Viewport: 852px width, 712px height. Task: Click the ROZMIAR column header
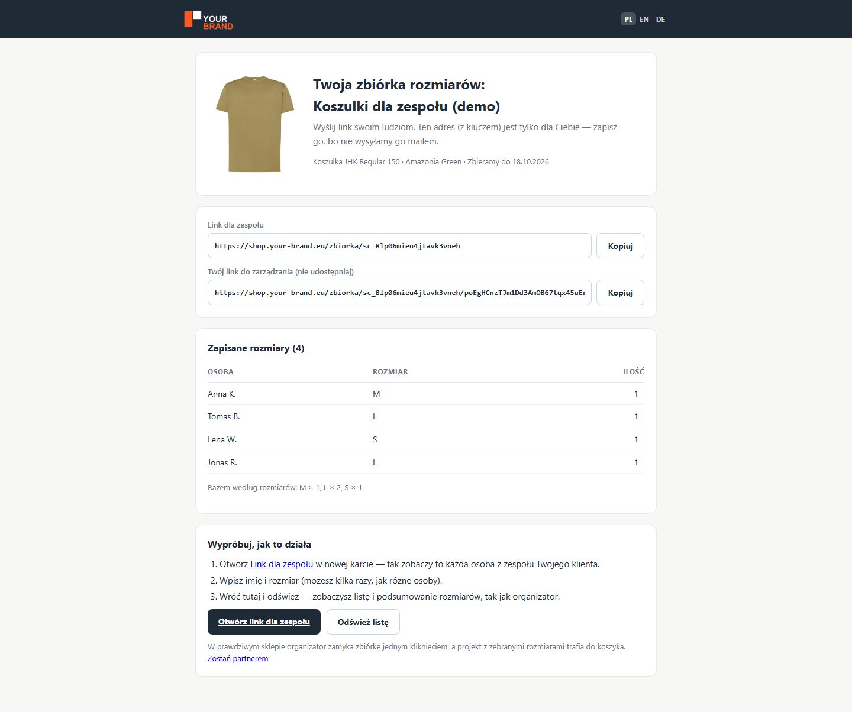[390, 372]
